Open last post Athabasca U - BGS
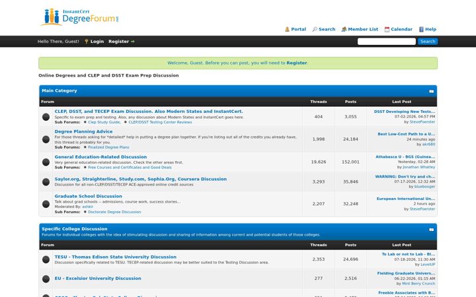Viewport: 476px width, 297px height. (405, 156)
